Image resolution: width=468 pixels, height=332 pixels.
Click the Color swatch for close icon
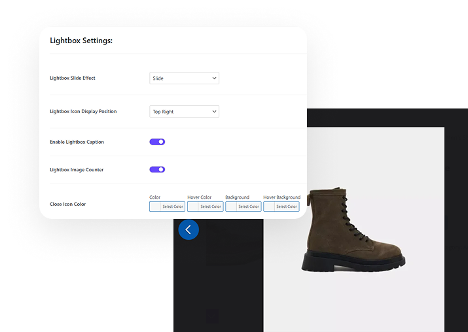pyautogui.click(x=155, y=207)
